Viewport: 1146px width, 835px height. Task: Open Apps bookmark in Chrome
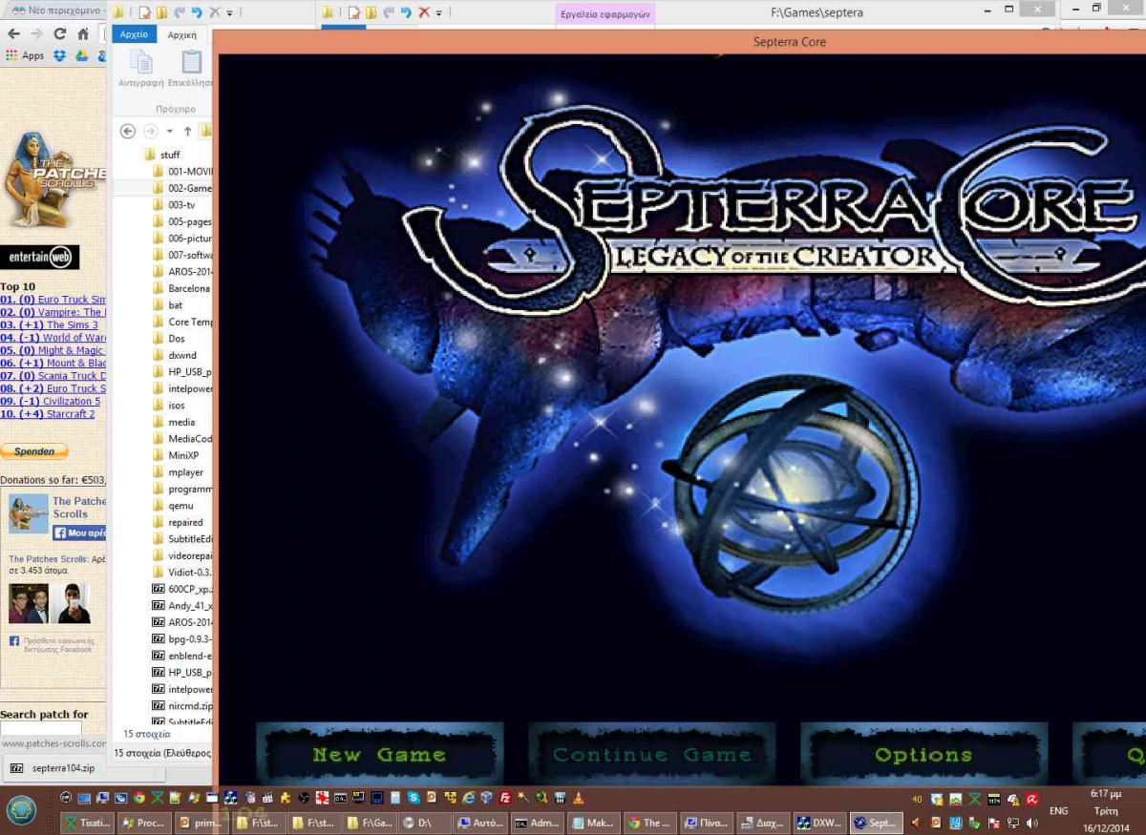(25, 55)
